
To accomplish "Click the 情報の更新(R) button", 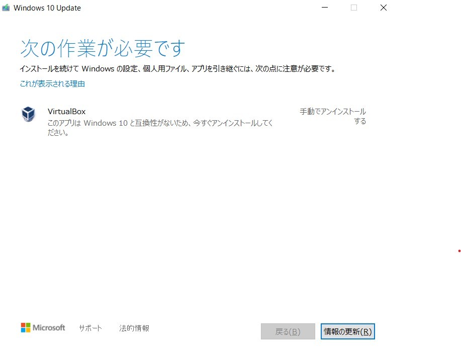I will point(347,331).
